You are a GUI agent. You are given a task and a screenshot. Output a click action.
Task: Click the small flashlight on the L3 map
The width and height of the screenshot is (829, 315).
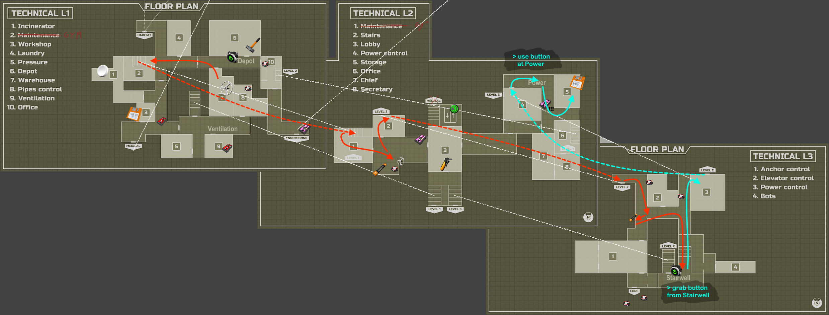tap(633, 218)
